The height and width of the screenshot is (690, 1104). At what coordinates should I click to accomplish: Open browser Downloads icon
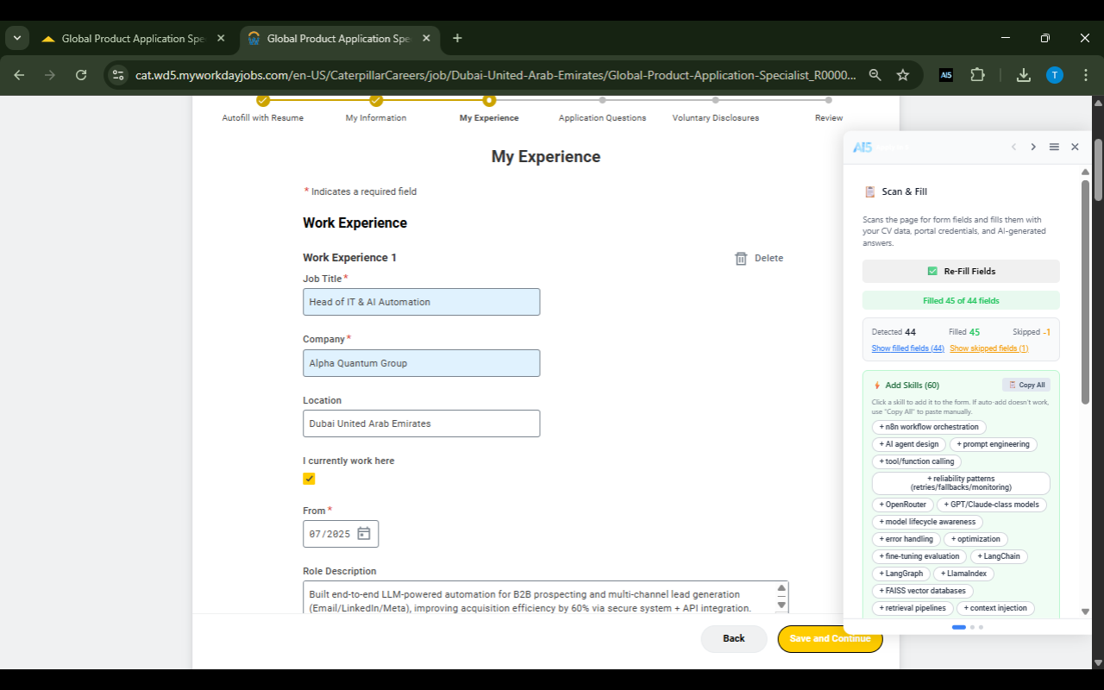click(x=1023, y=75)
